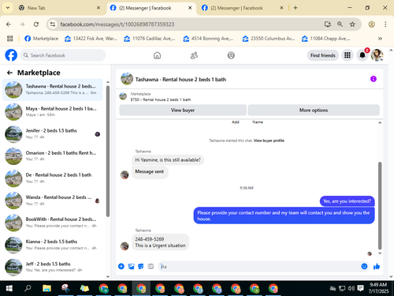
Task: Open the account profile picture menu
Action: pos(377,55)
